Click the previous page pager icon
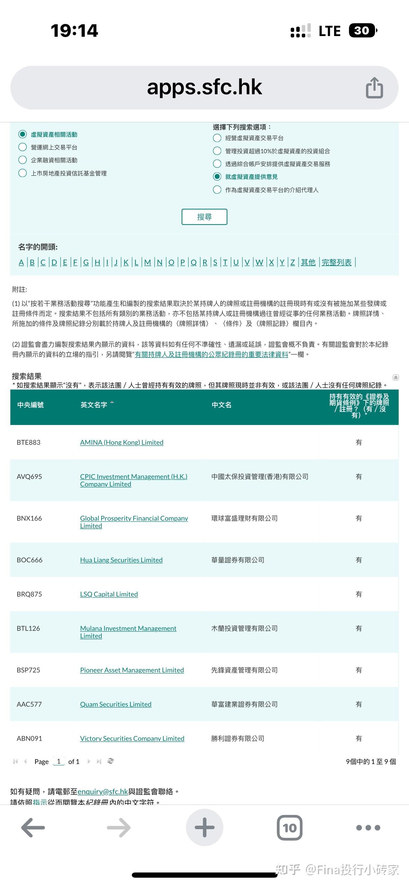The image size is (409, 886). [25, 761]
